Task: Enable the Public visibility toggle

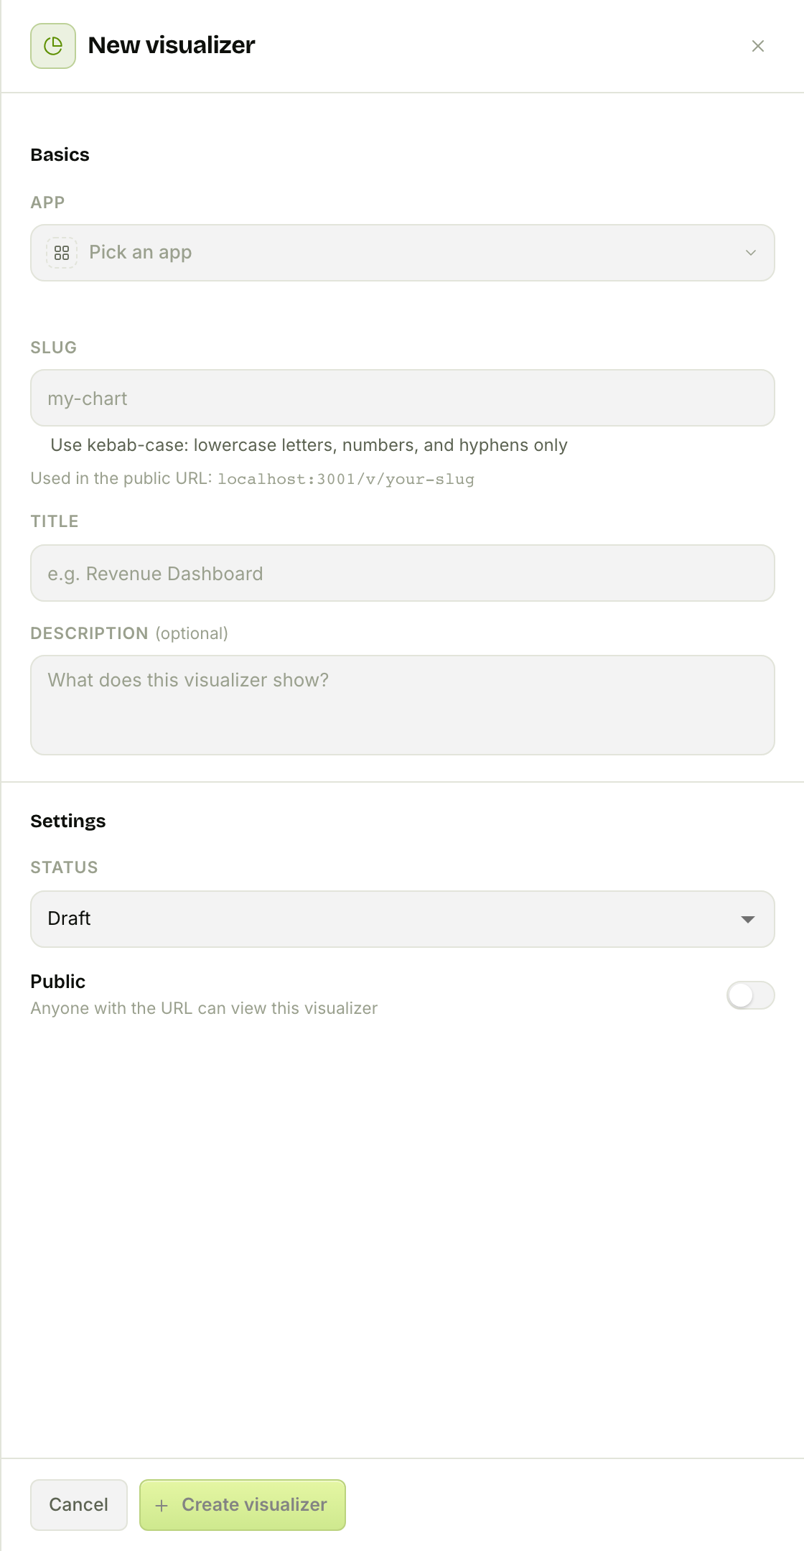Action: 751,995
